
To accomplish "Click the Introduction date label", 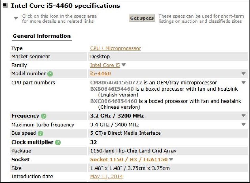I will [32, 176].
